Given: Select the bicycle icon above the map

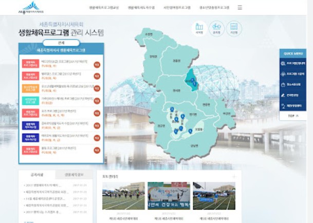Looking at the screenshot, I should pos(216,27).
